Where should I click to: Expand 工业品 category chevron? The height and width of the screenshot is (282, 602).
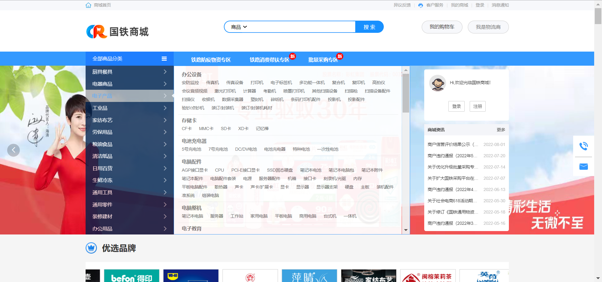(165, 108)
